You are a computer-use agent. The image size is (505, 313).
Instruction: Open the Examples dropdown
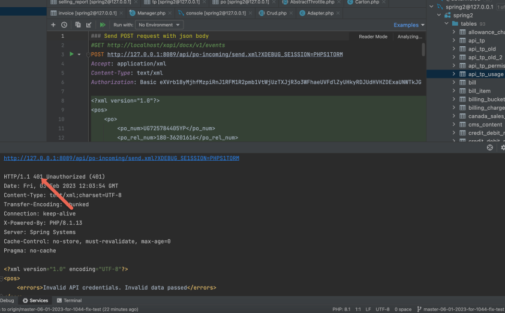[x=408, y=25]
